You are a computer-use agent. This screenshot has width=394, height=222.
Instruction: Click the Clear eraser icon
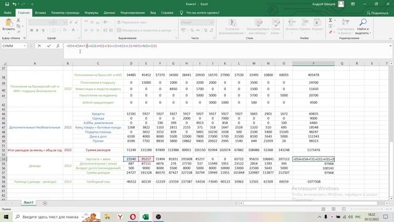(331, 32)
